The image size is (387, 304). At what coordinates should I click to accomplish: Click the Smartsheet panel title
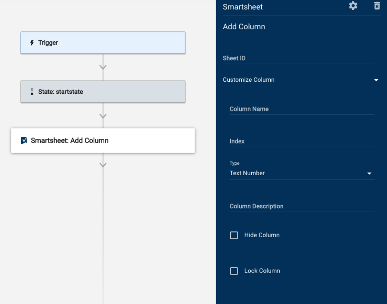tap(242, 7)
